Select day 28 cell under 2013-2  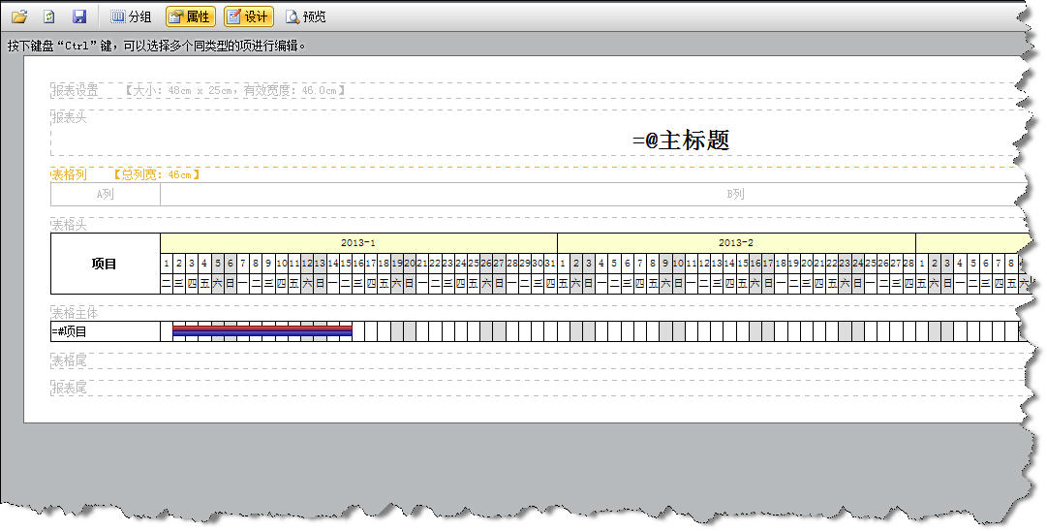pyautogui.click(x=908, y=264)
